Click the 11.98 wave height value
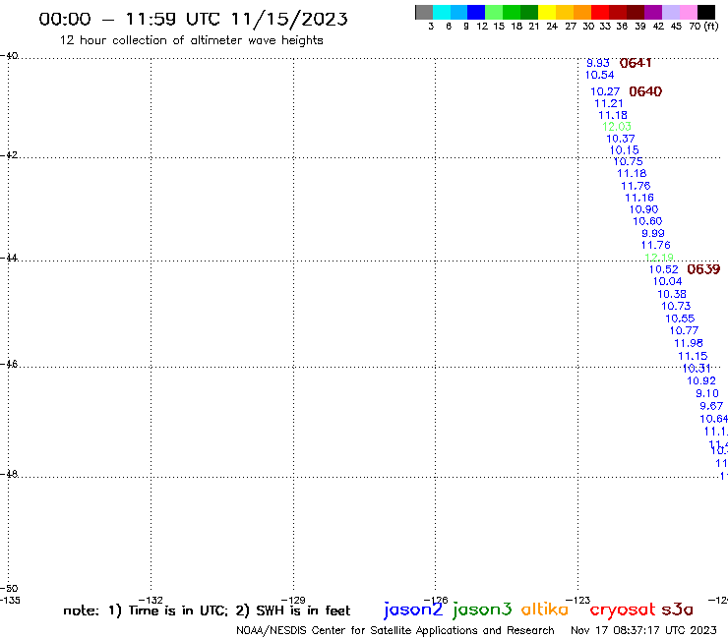 [688, 343]
